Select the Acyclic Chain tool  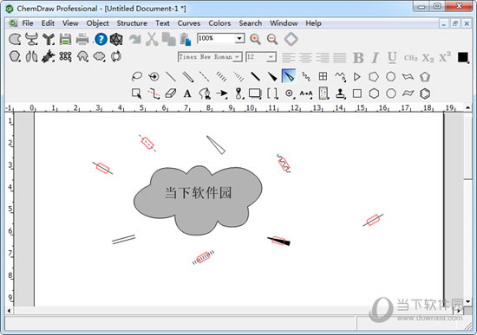[340, 76]
